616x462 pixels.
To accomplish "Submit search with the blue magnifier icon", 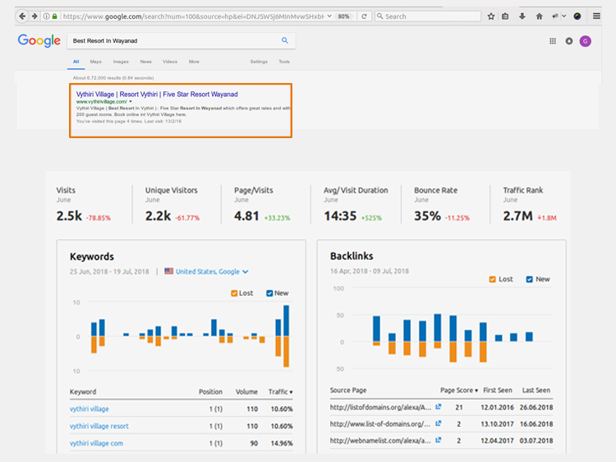I will (285, 40).
